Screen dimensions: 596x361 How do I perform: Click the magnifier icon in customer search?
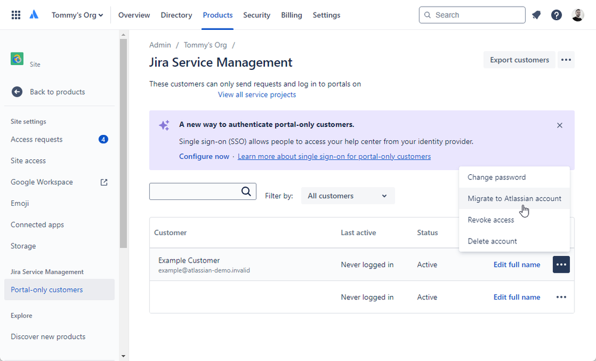pyautogui.click(x=246, y=192)
